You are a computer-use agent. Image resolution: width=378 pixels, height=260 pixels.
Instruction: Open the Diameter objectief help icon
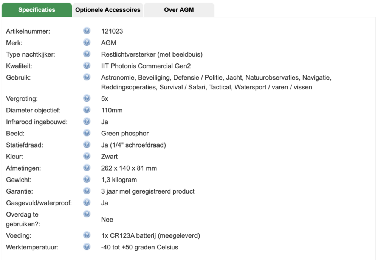pyautogui.click(x=87, y=110)
